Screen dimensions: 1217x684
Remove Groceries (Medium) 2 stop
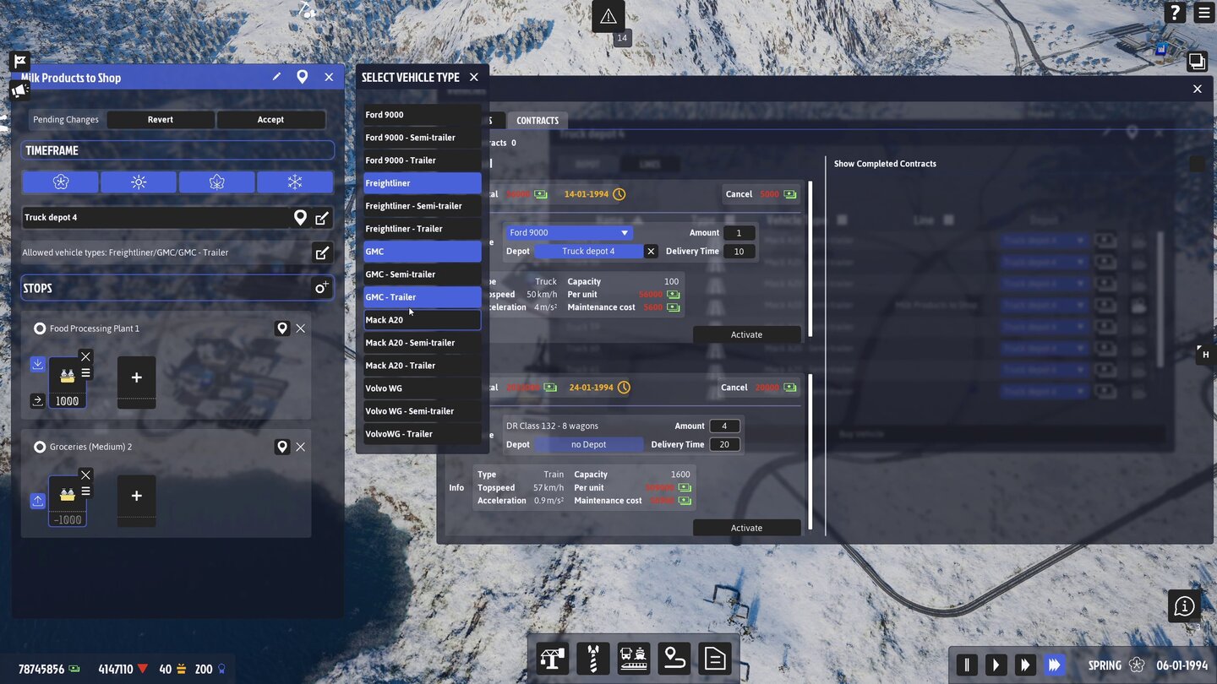pos(301,447)
